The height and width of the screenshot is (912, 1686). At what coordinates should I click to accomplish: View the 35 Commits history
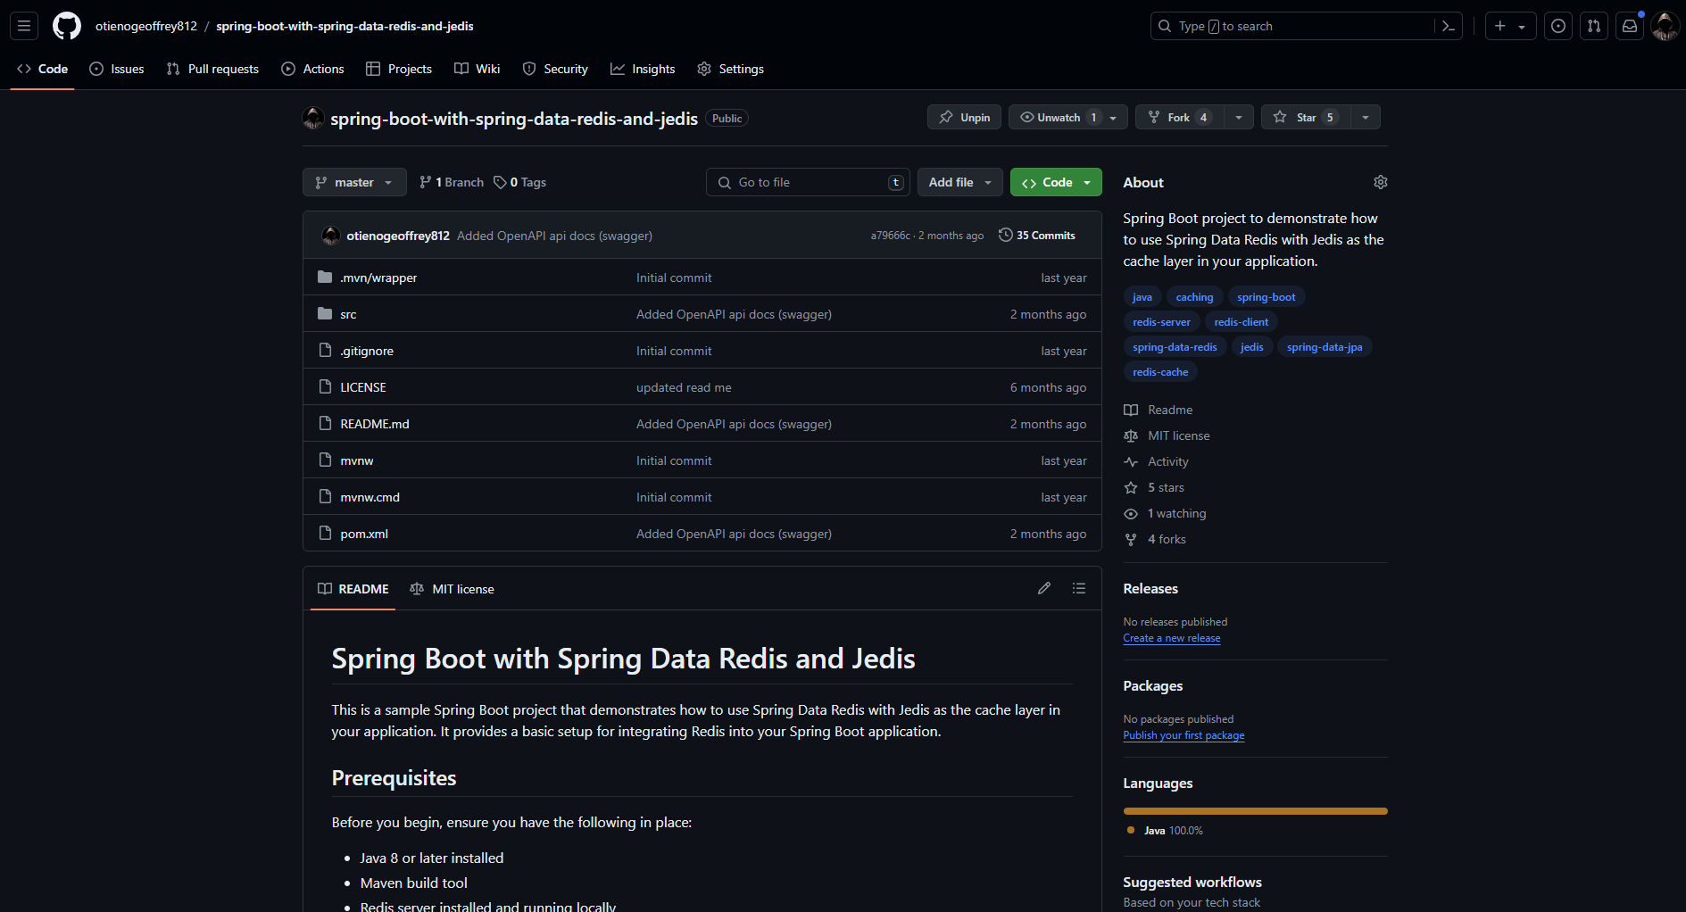1036,236
